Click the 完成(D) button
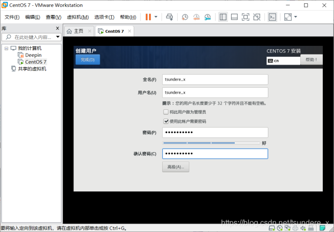 click(x=88, y=60)
